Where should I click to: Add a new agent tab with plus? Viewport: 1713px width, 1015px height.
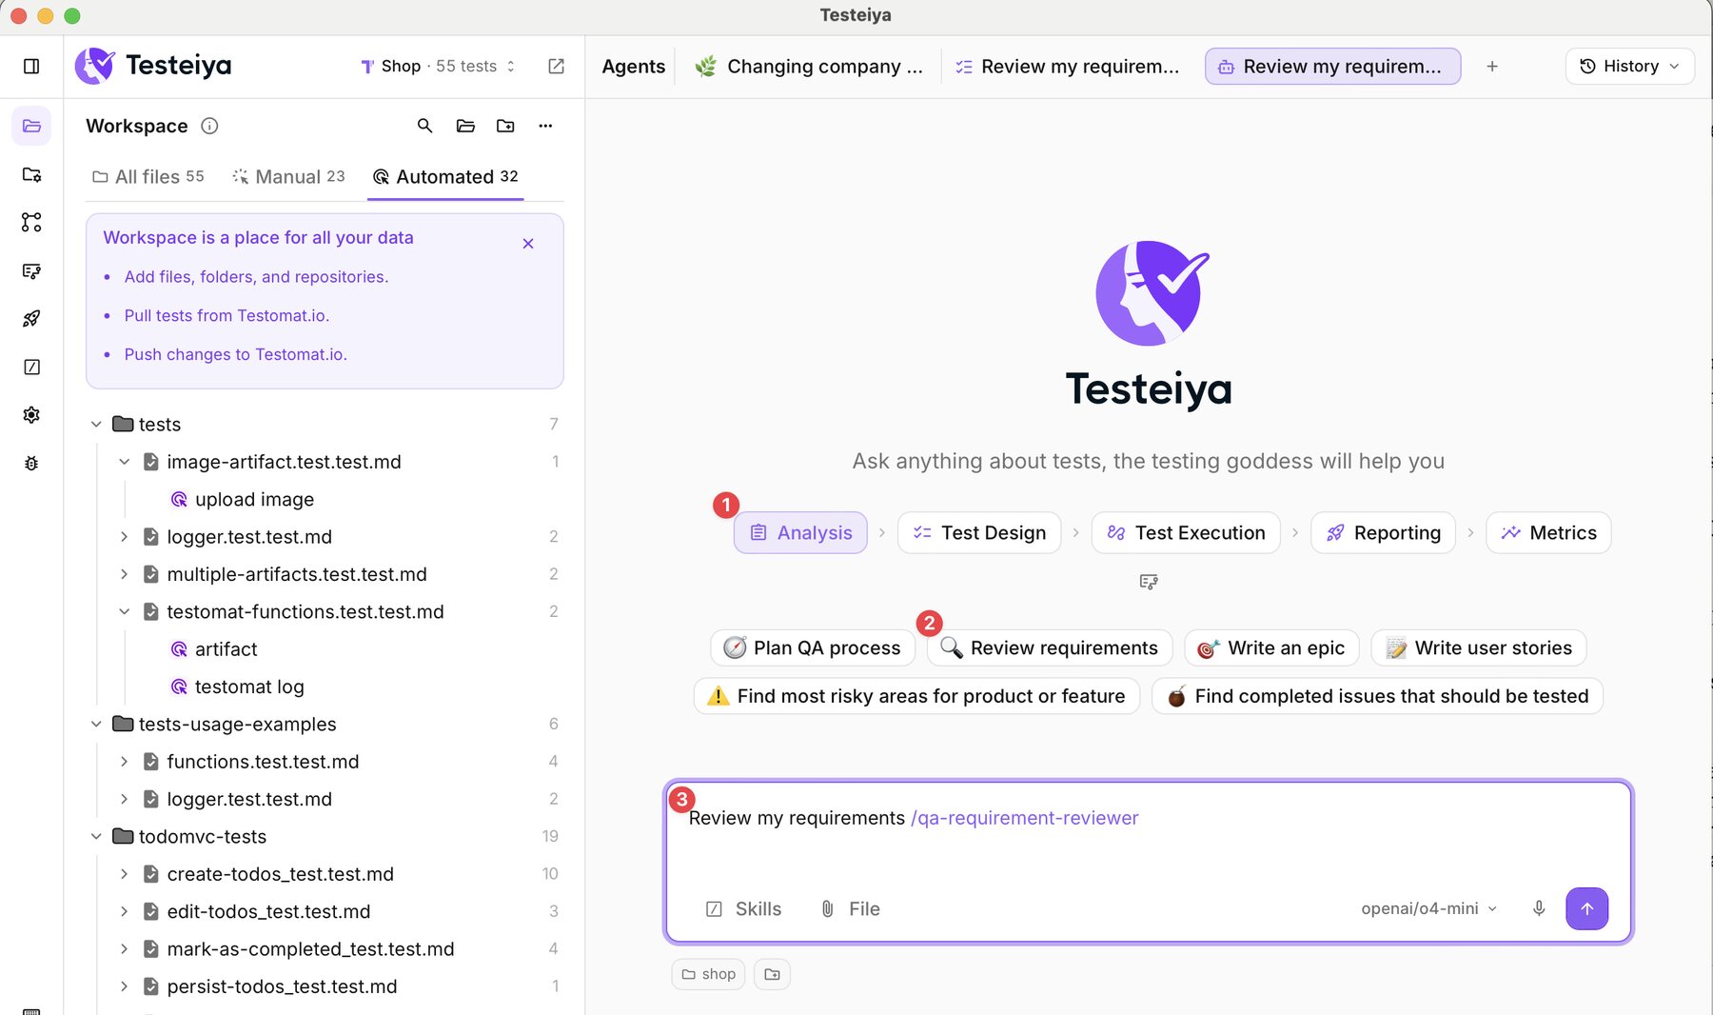[1492, 67]
